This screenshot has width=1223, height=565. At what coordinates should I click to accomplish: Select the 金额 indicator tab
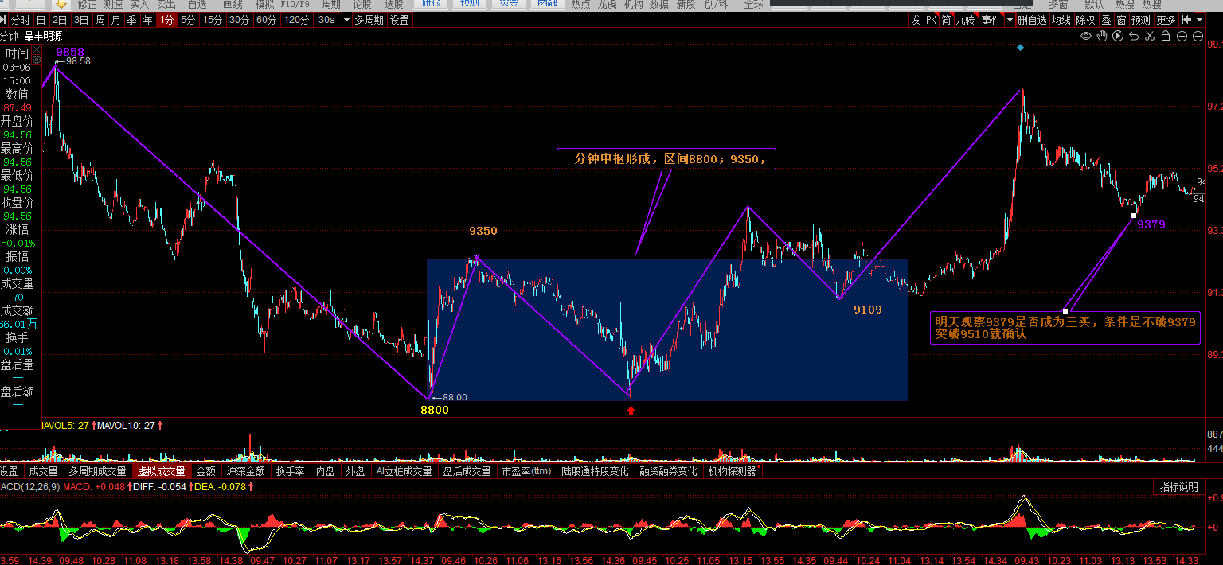click(206, 471)
